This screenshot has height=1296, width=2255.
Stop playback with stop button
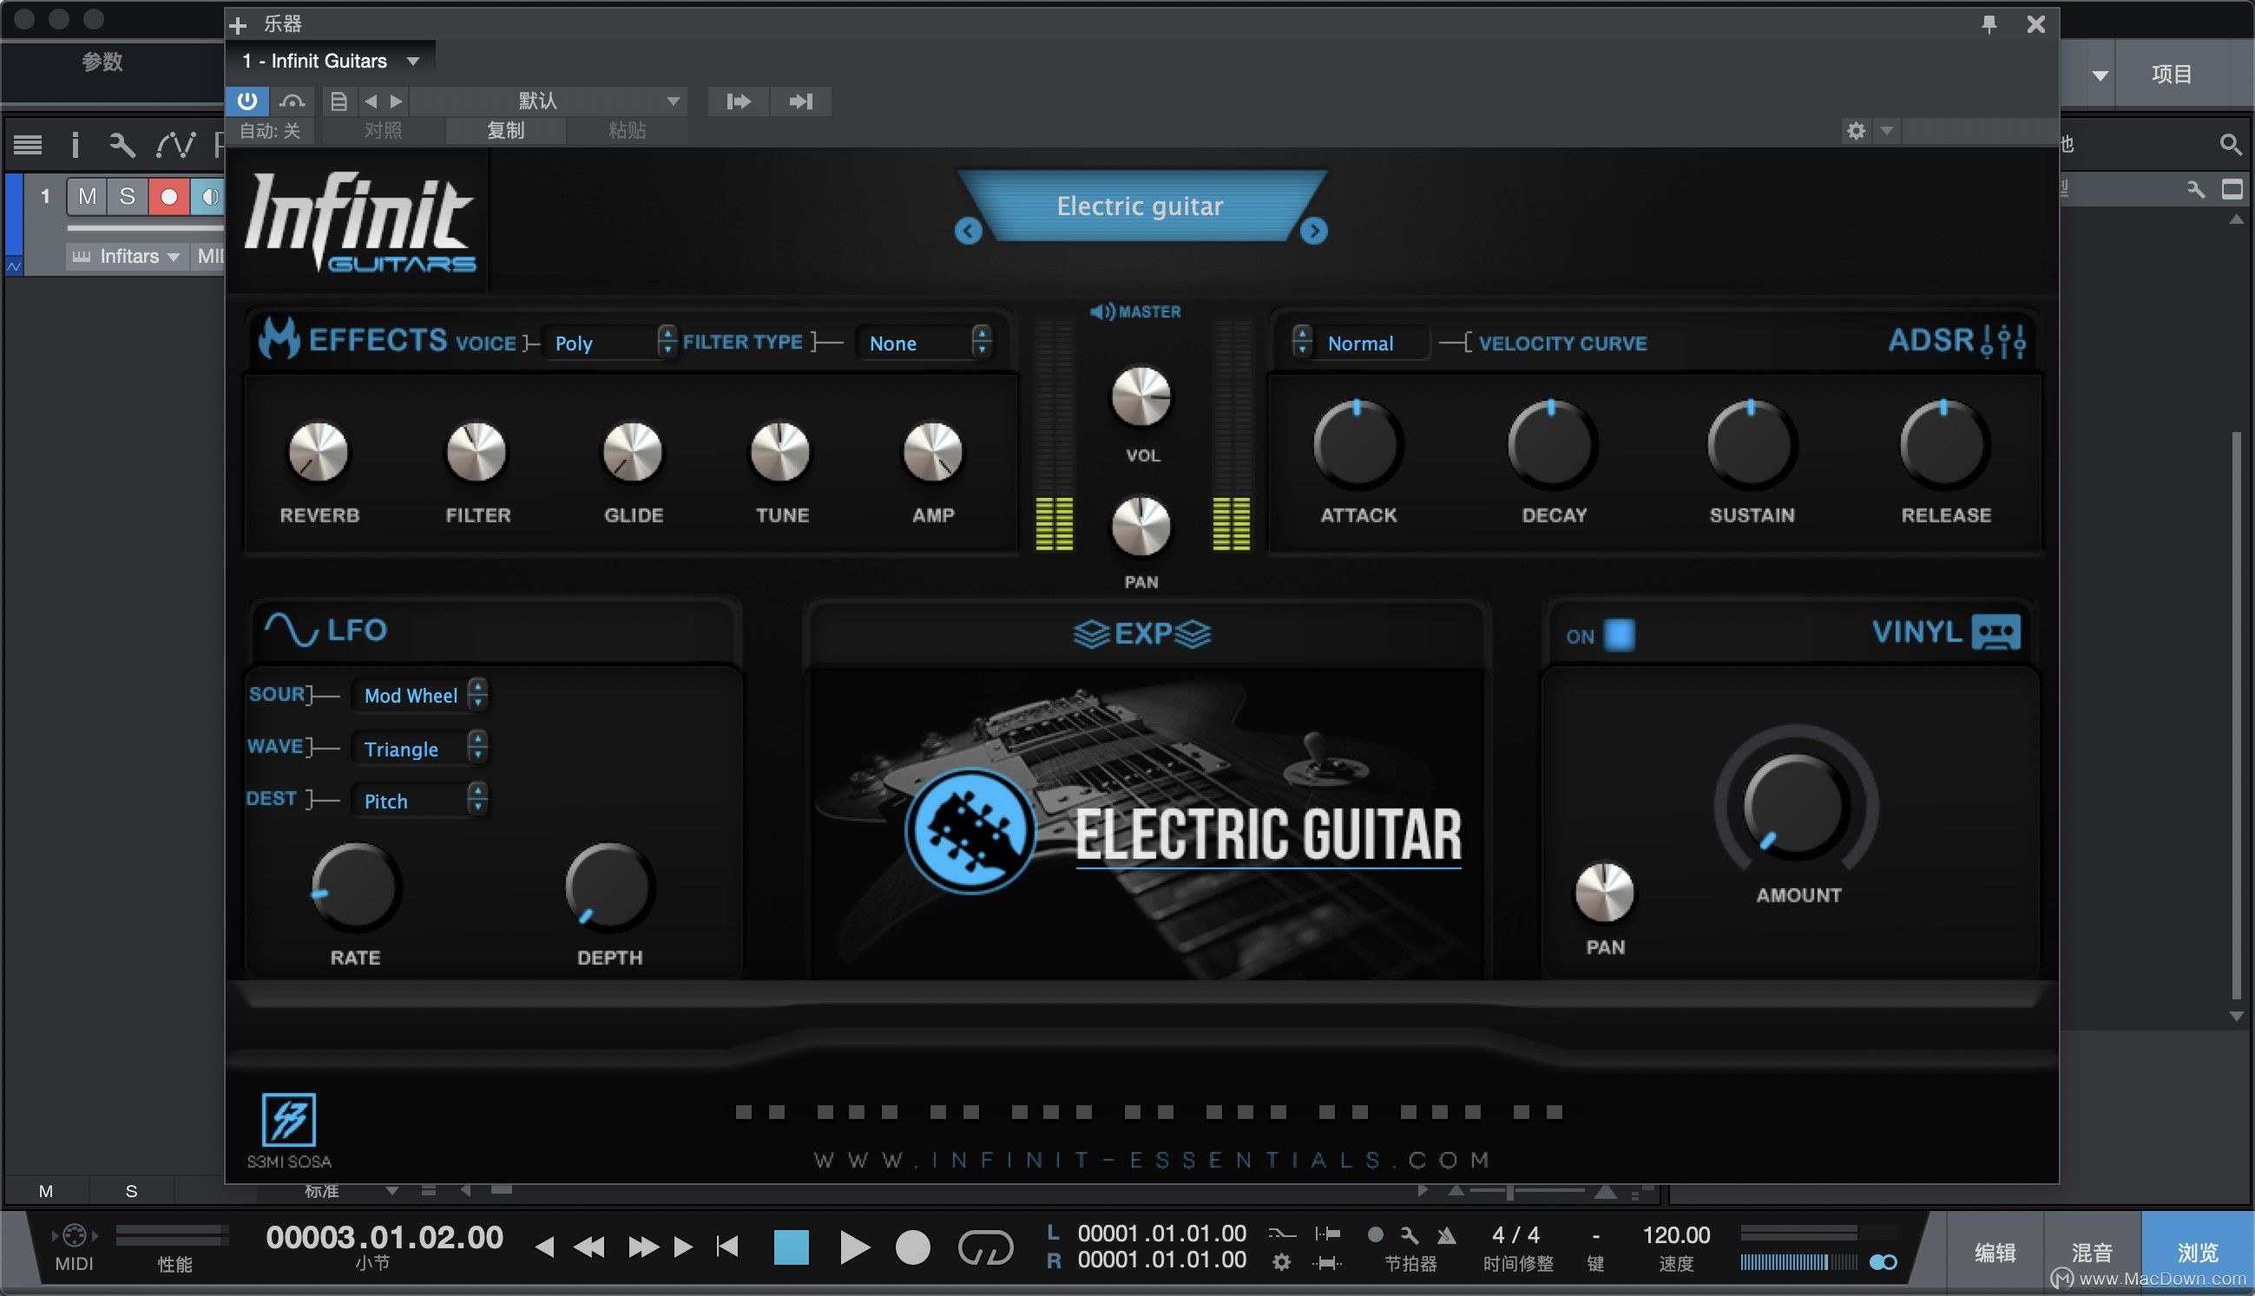791,1247
